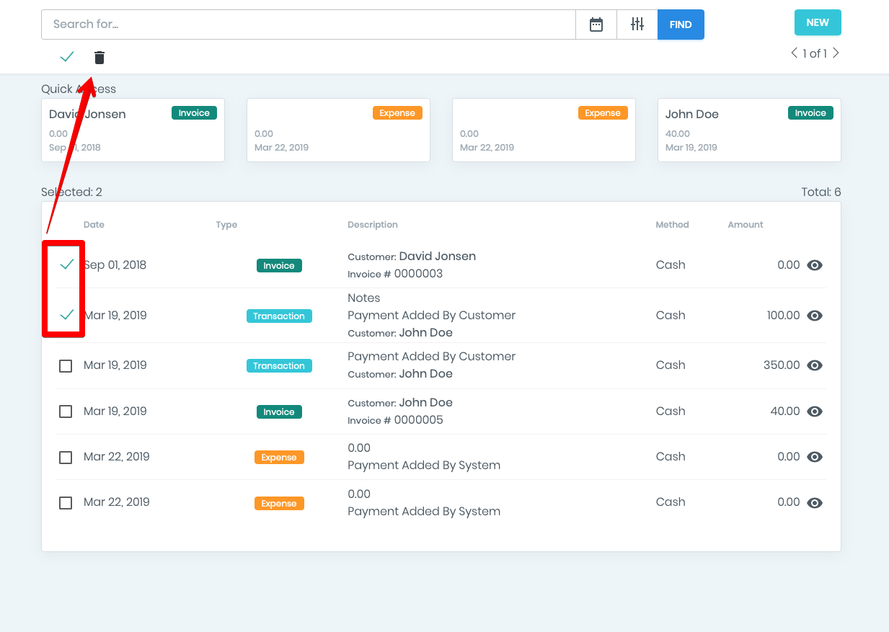The image size is (889, 632).
Task: Click the Amount column header
Action: pyautogui.click(x=746, y=225)
